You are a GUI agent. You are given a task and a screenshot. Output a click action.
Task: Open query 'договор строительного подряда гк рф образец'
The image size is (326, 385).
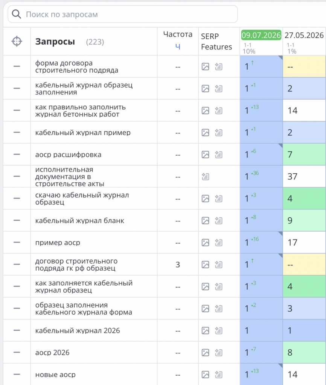(76, 264)
